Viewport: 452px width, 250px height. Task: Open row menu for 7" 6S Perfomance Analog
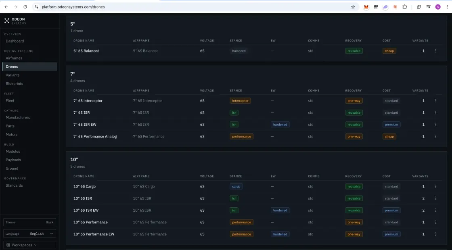tap(435, 137)
